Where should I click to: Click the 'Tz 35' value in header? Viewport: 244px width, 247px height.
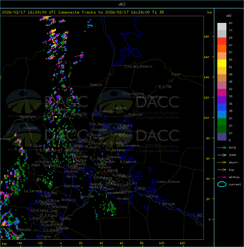coord(158,12)
